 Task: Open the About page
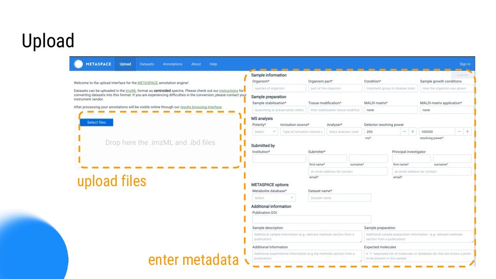point(196,64)
